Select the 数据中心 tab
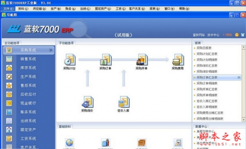246x149 pixels. tap(201, 126)
